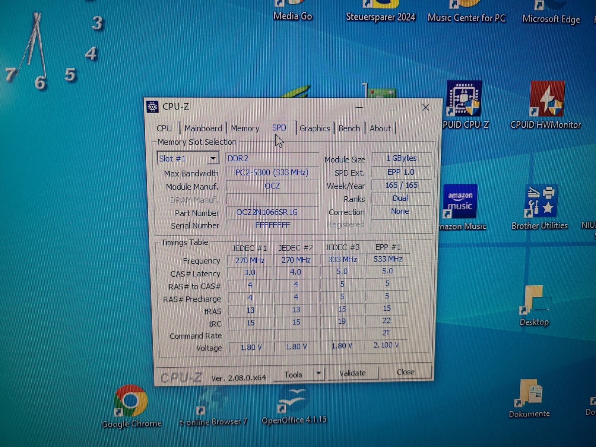Click the Module Size value 1 GBytes

coord(402,158)
